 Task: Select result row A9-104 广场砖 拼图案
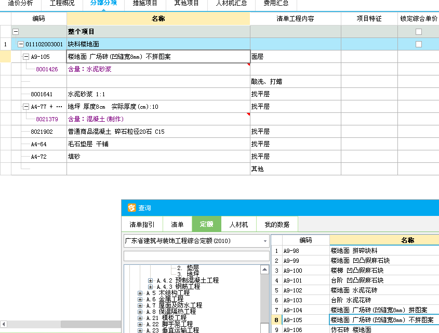click(x=355, y=310)
